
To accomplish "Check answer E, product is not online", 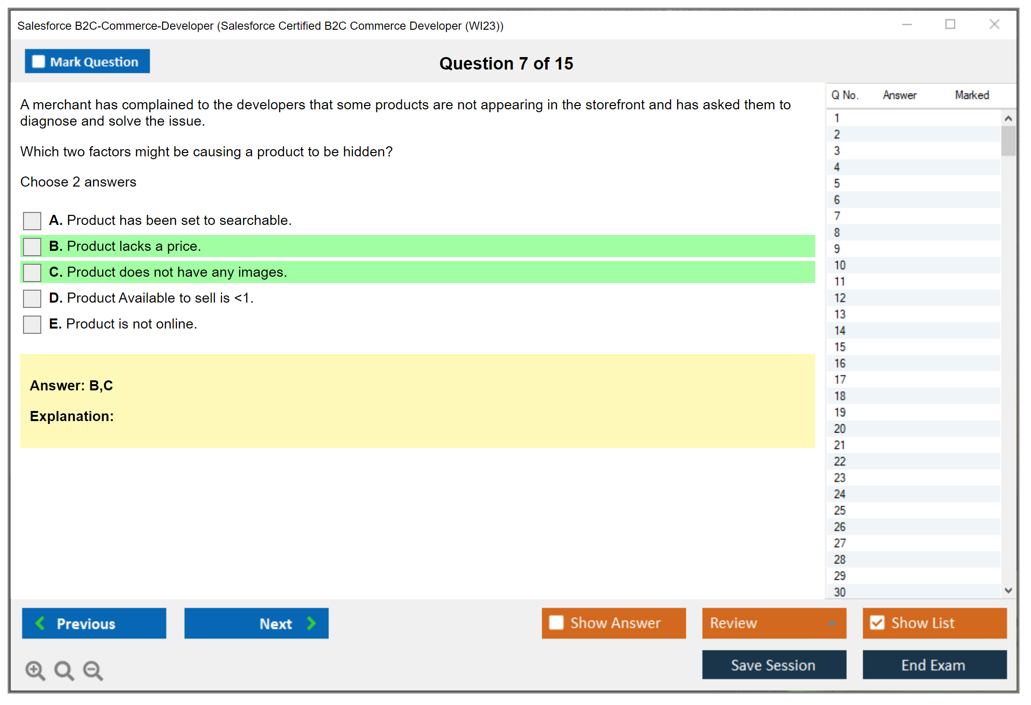I will (x=32, y=324).
